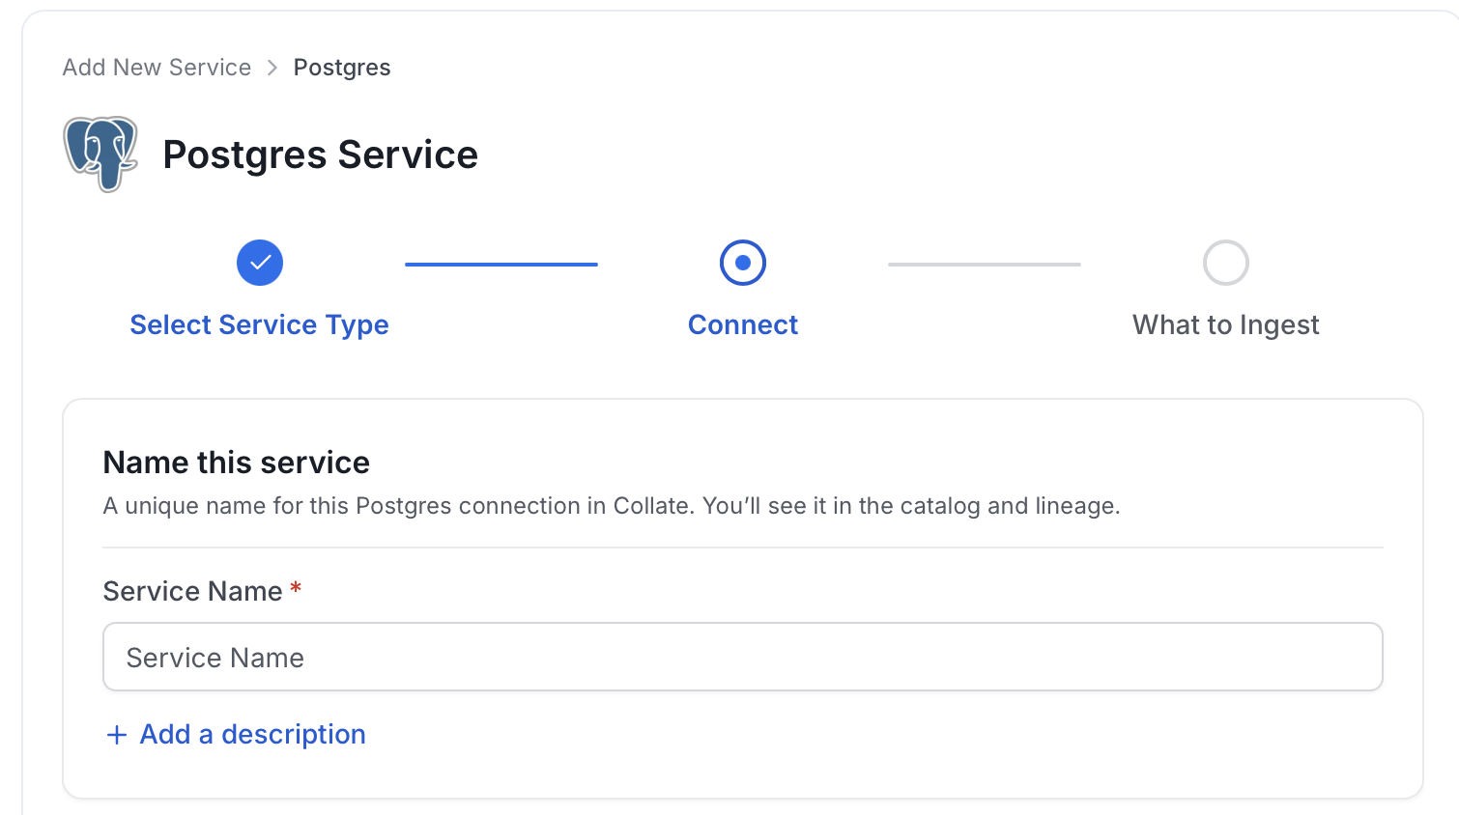Click the Postgres Service page heading
Screen dimensions: 1459x815
tap(321, 155)
